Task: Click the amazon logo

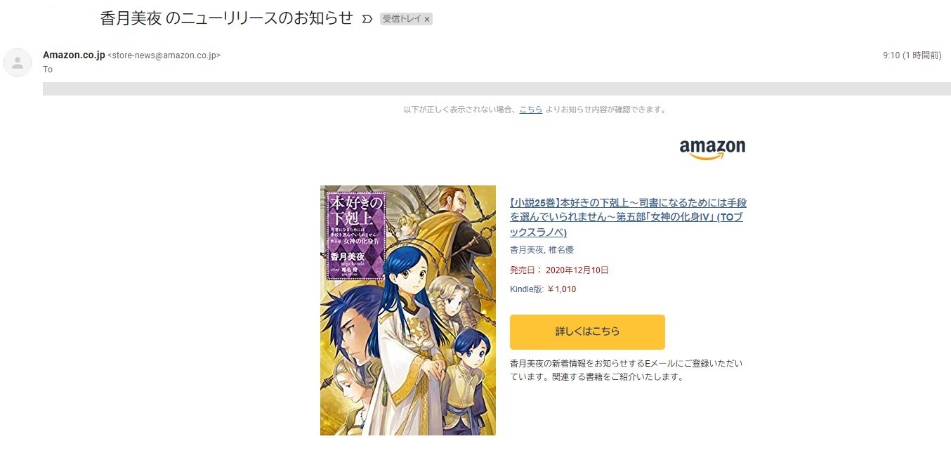Action: point(712,149)
